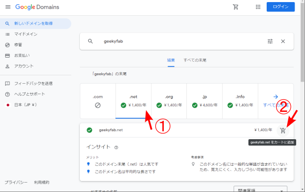Click the 考慮事項 outline lightbulb icon
This screenshot has height=192, width=305.
193,164
